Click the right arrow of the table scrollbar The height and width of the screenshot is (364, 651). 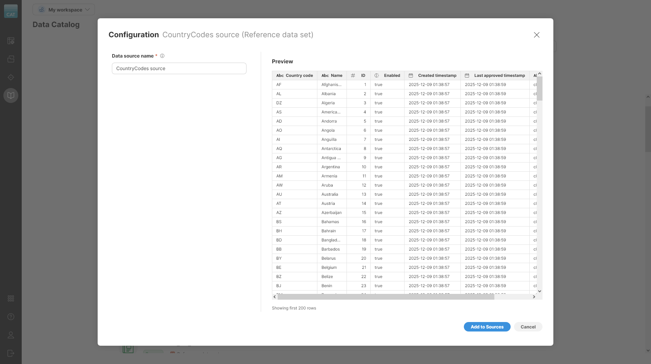(534, 297)
